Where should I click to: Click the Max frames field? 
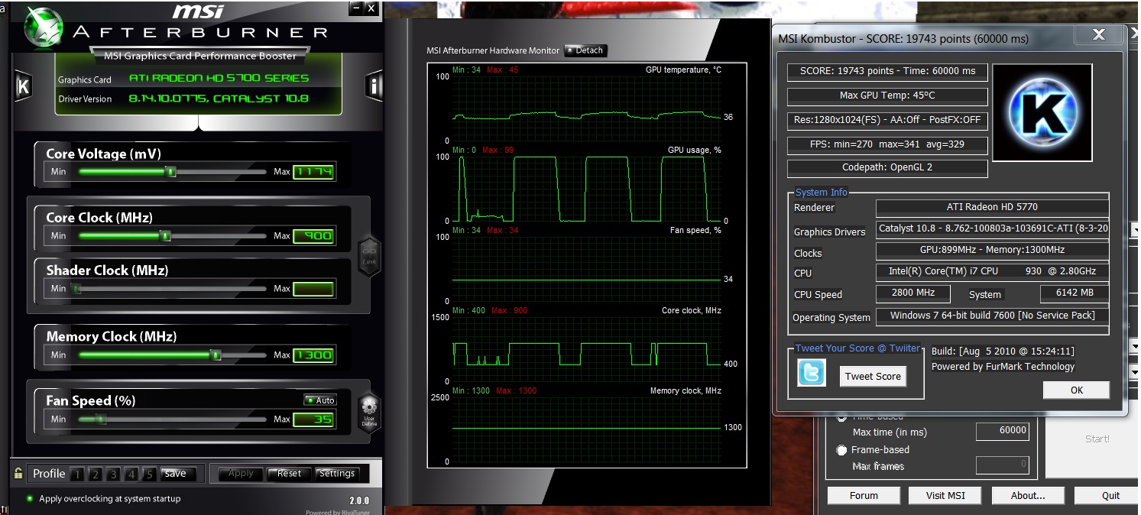pos(1003,464)
